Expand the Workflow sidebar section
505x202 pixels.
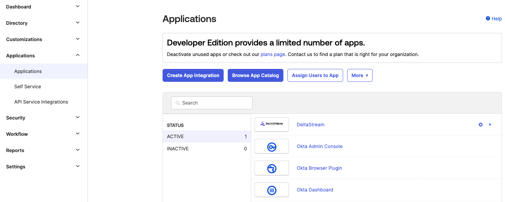tap(78, 134)
